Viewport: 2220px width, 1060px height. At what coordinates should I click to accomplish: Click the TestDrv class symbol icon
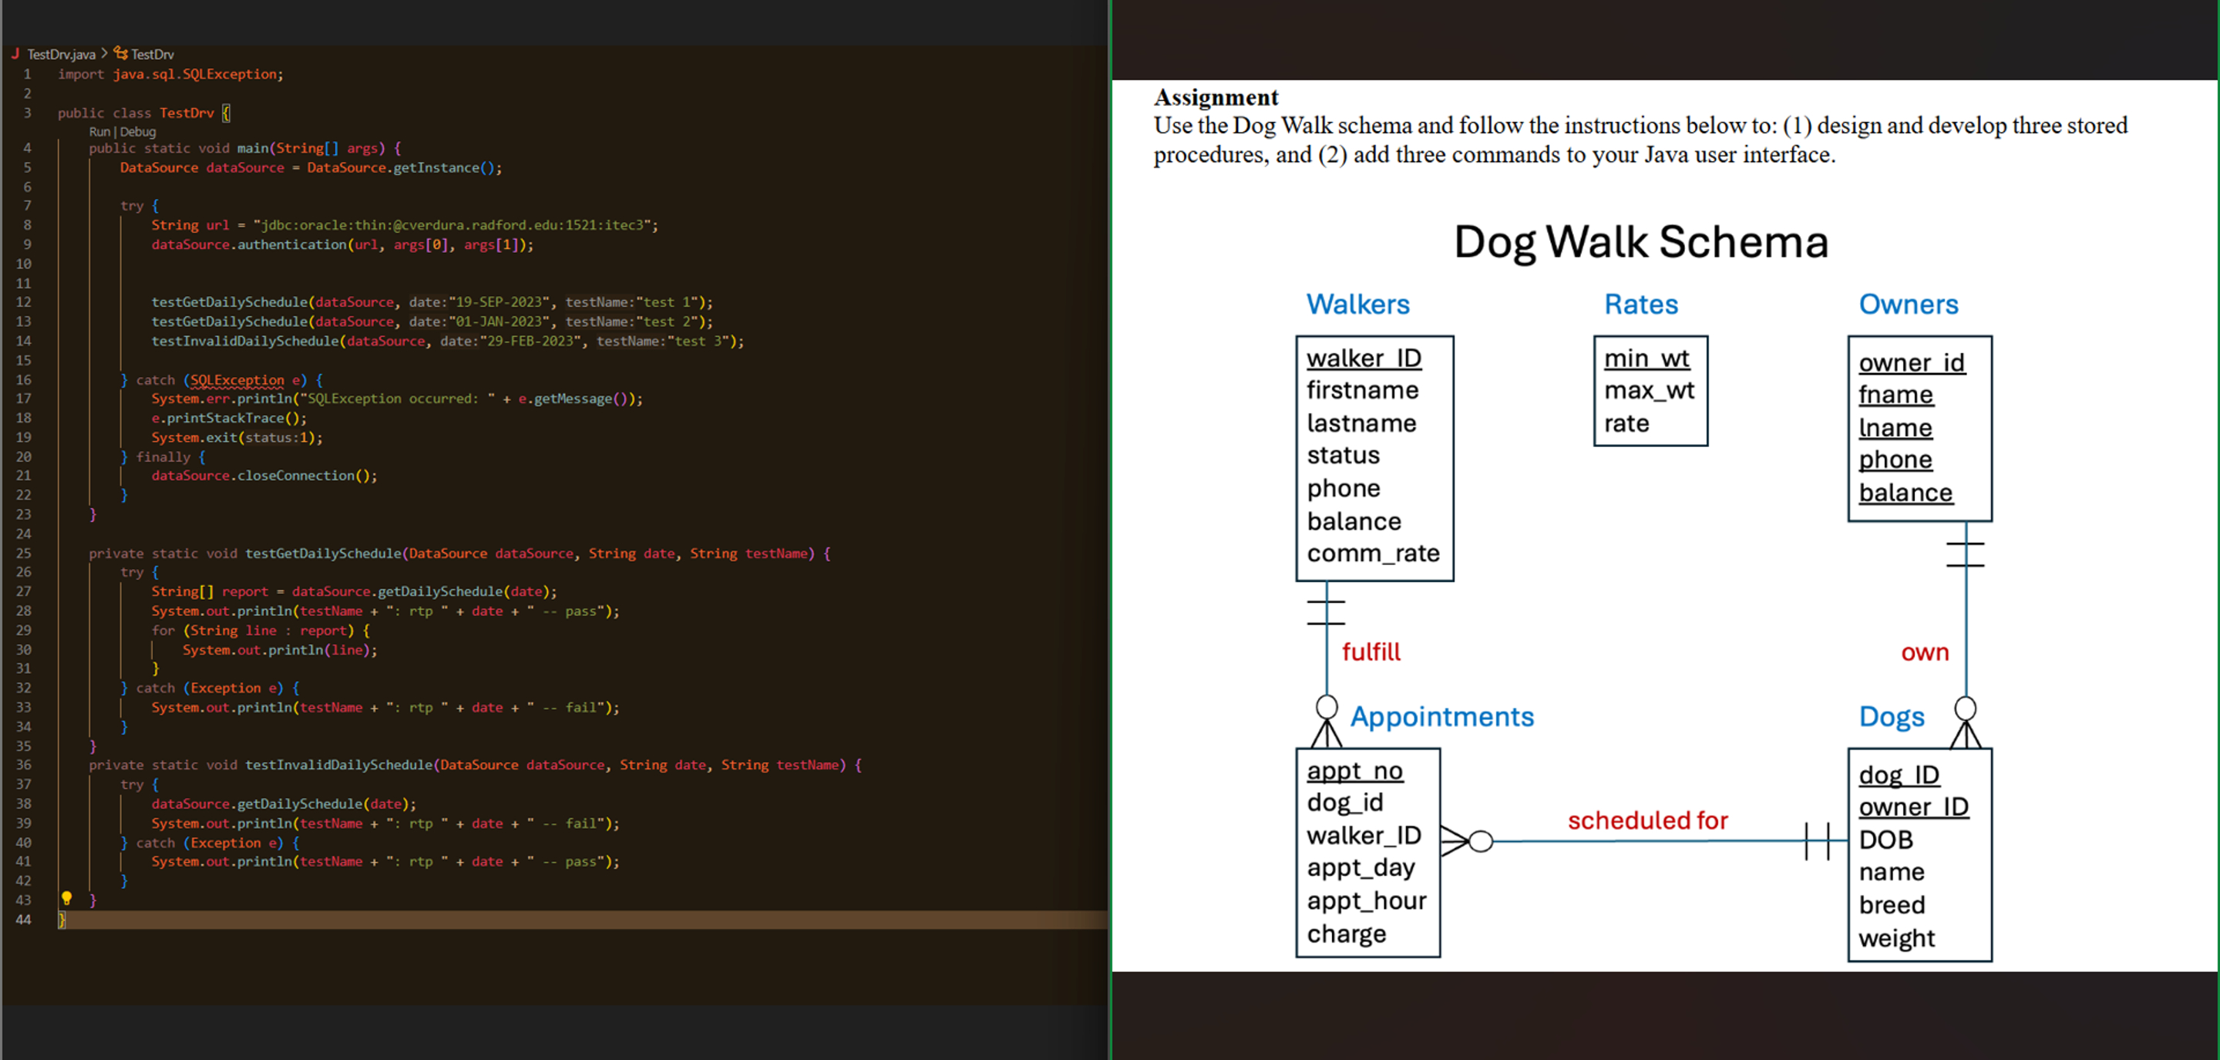tap(121, 53)
